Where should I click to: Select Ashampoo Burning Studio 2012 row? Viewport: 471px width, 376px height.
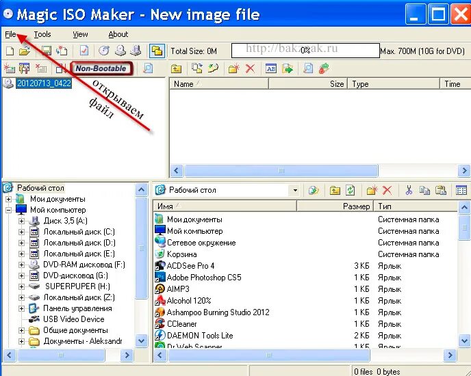[x=306, y=312]
